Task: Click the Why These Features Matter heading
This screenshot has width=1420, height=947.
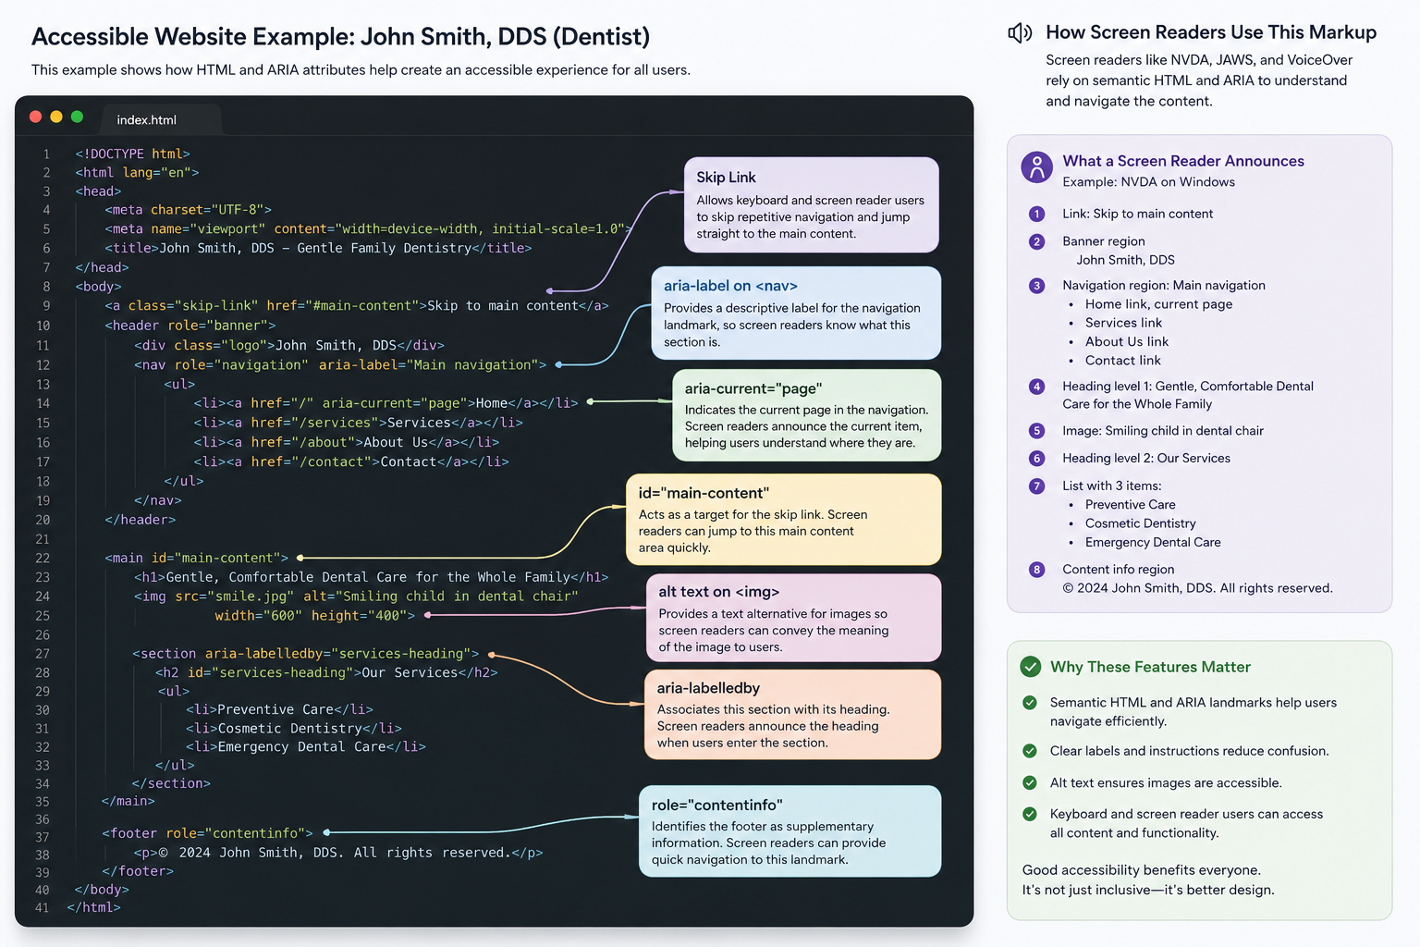Action: tap(1150, 667)
